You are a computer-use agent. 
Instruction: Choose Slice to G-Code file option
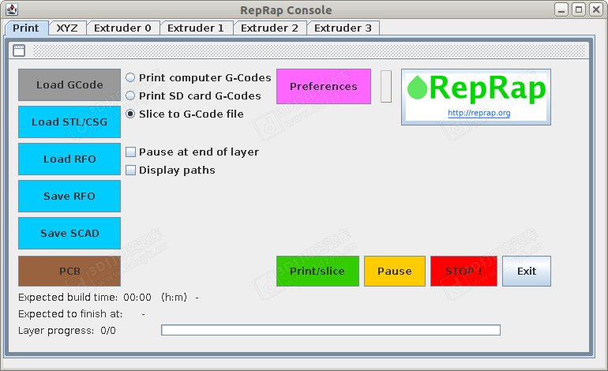click(130, 114)
